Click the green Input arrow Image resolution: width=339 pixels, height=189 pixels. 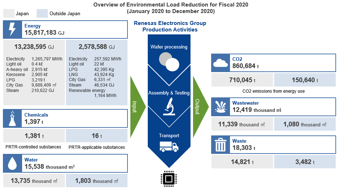point(138,107)
